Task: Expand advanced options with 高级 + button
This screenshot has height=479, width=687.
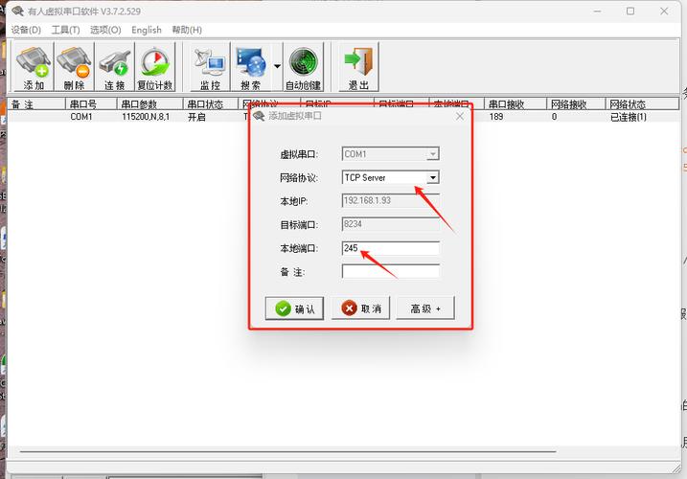Action: pos(424,308)
